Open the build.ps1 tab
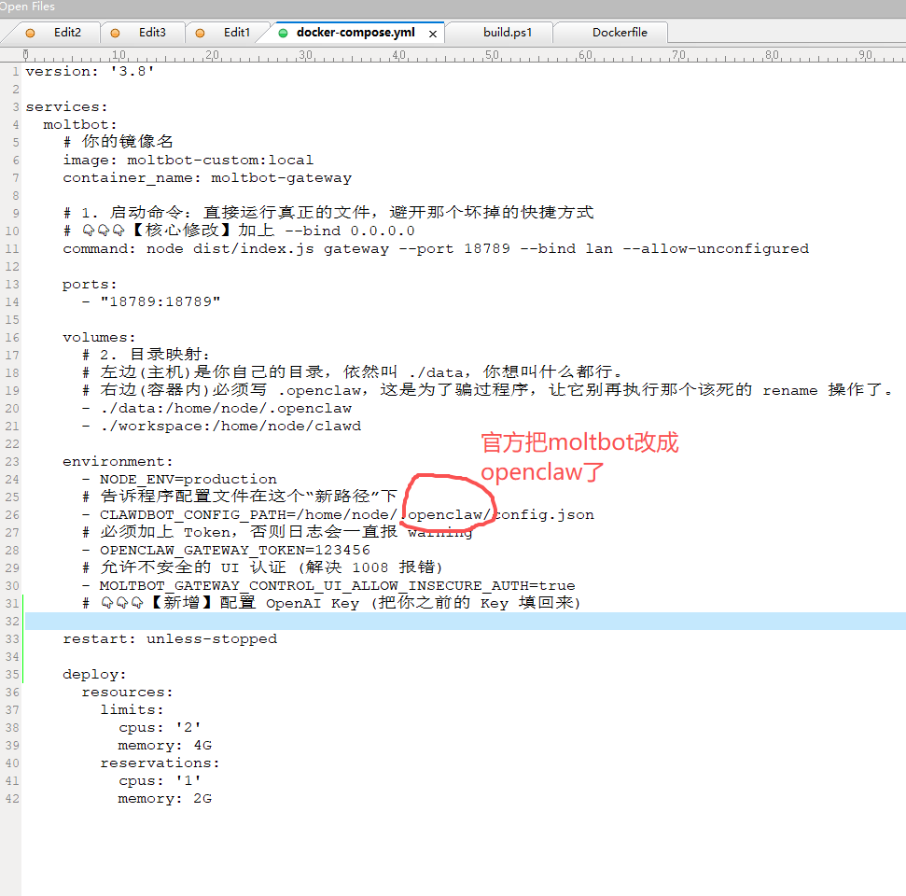The width and height of the screenshot is (906, 896). (x=508, y=32)
